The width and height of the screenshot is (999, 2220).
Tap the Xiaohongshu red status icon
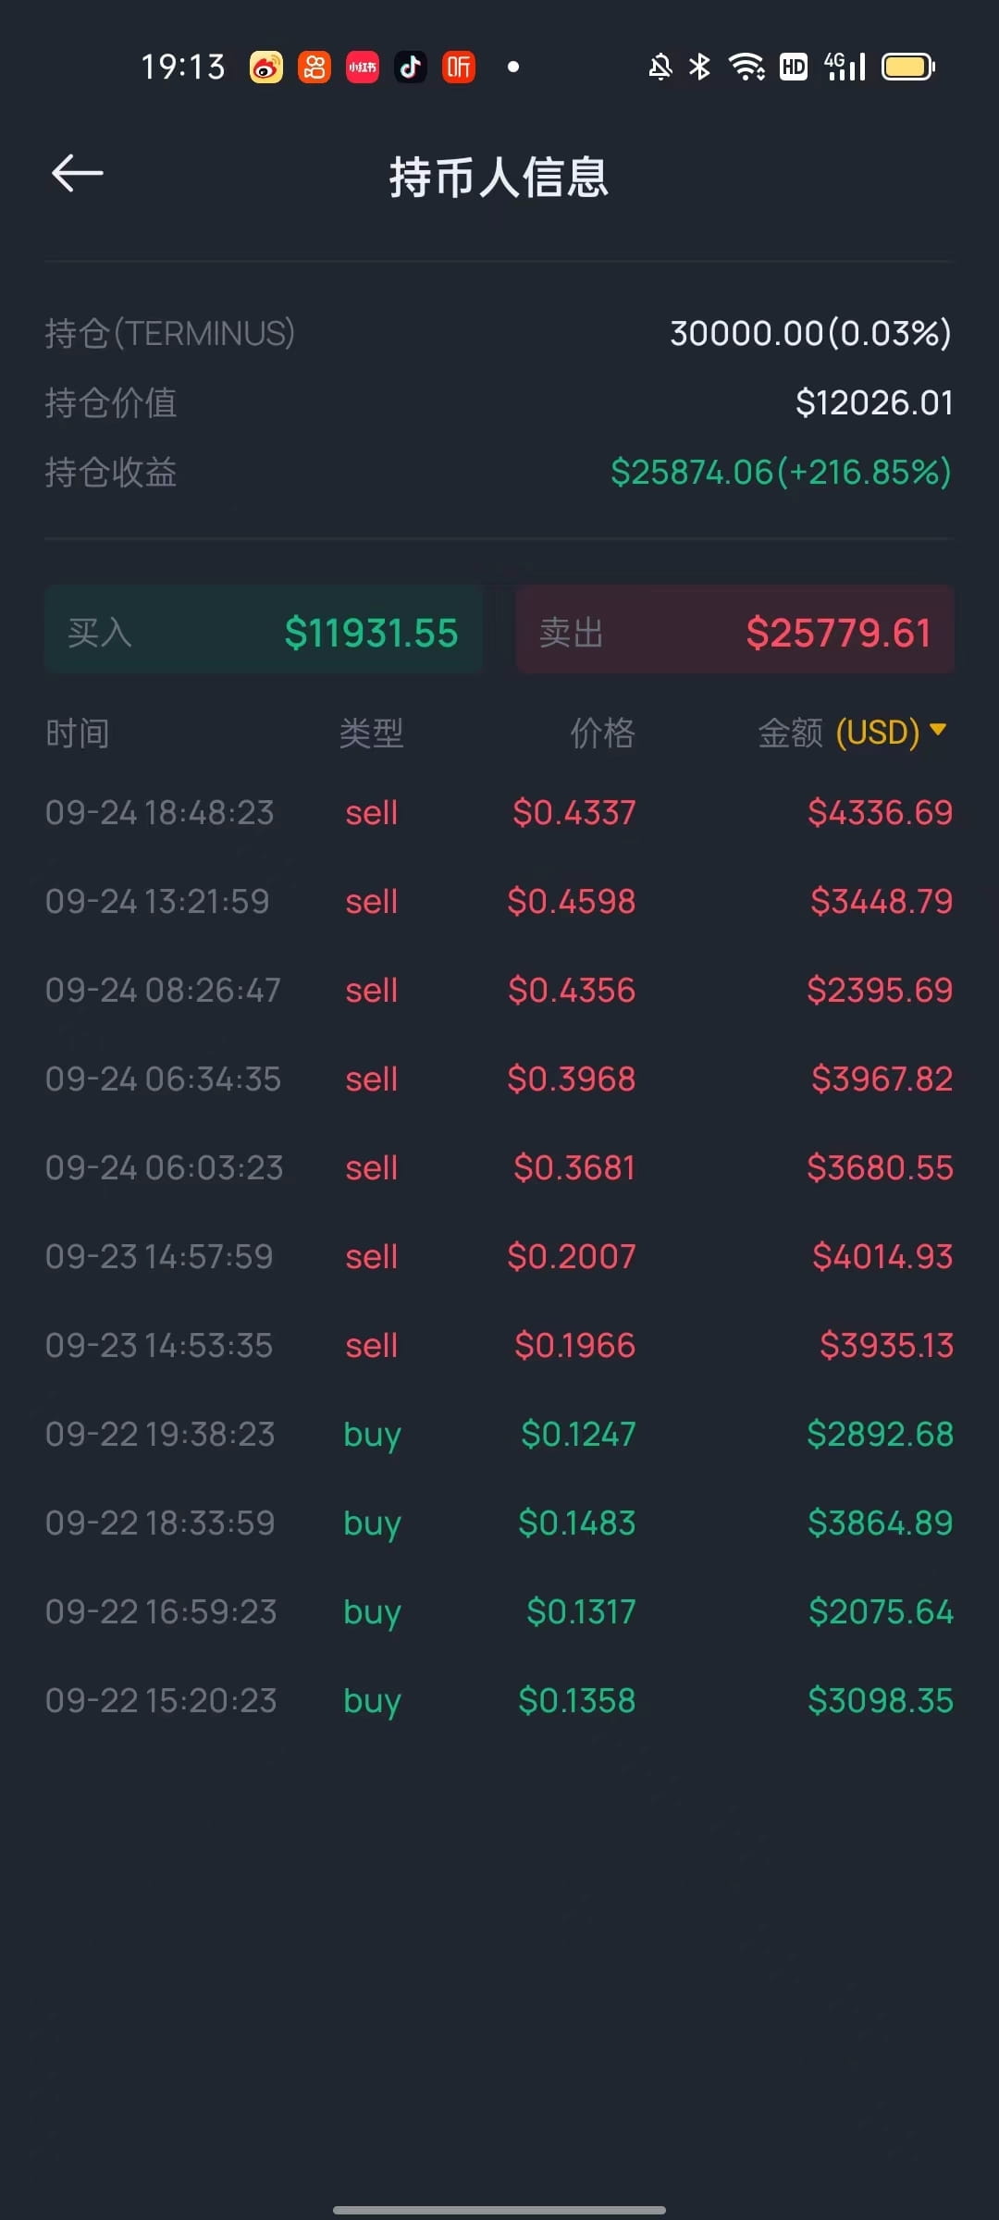click(x=363, y=67)
